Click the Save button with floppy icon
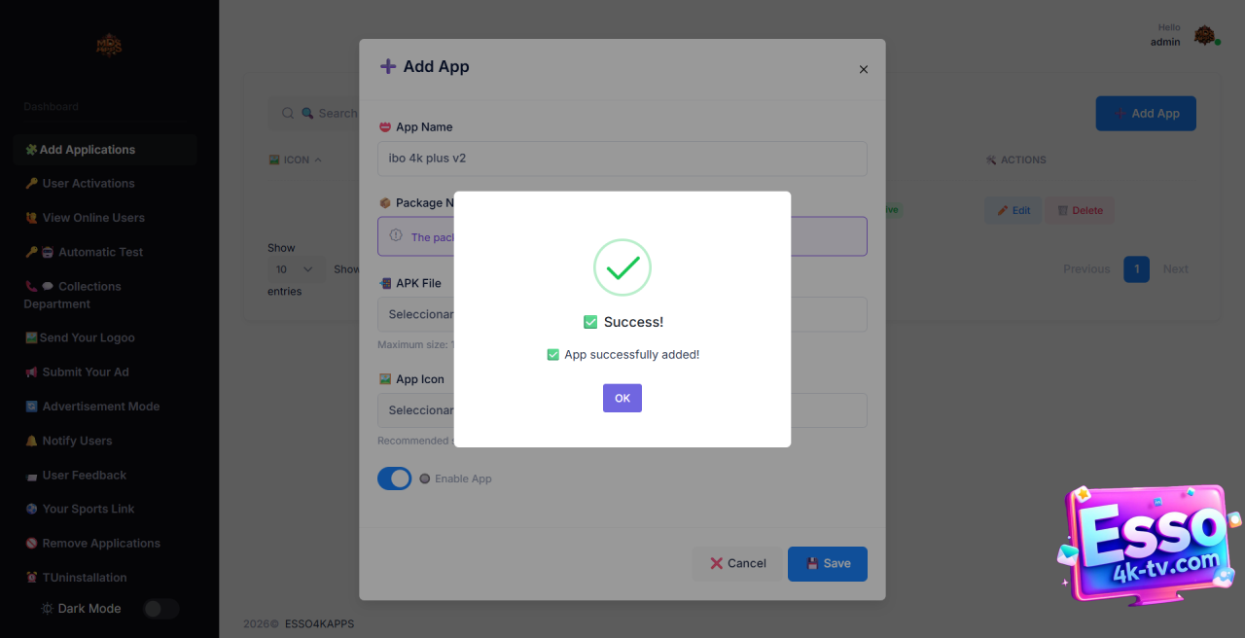Viewport: 1245px width, 638px height. tap(827, 563)
